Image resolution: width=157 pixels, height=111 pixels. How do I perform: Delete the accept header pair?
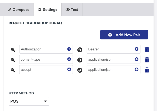pos(147,70)
